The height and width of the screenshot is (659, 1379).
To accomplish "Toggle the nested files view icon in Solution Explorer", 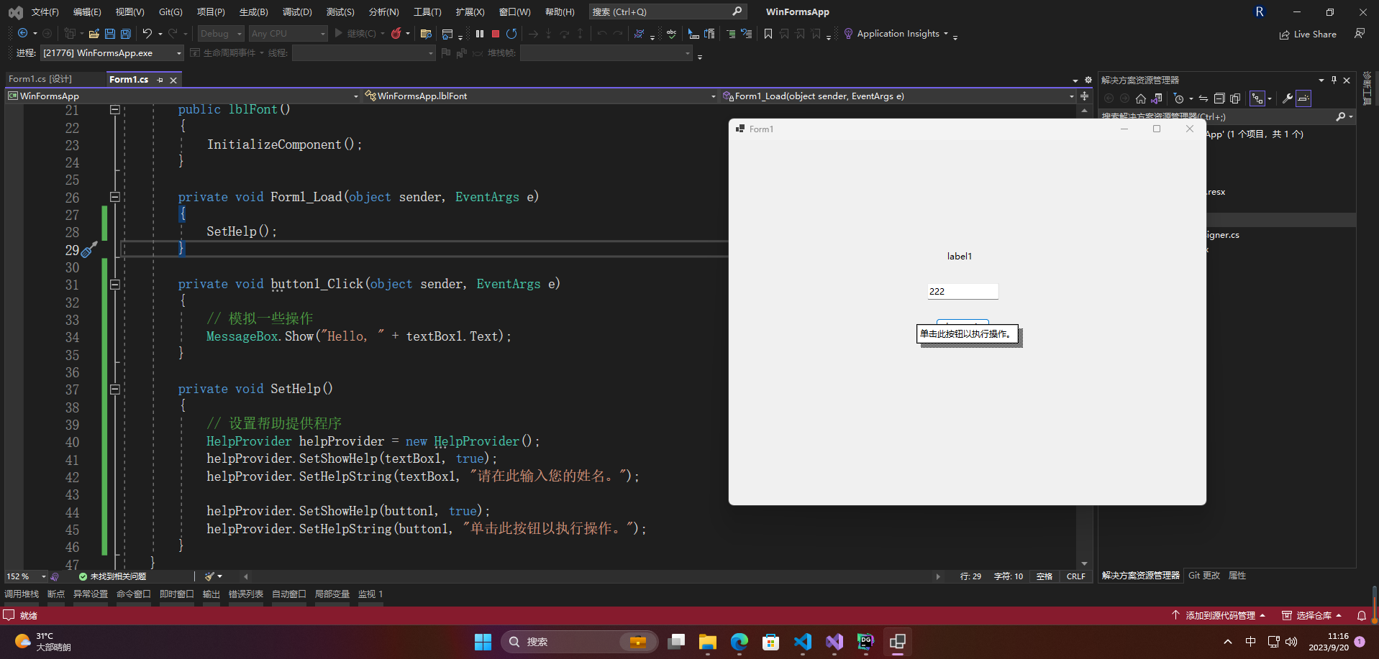I will tap(1257, 98).
